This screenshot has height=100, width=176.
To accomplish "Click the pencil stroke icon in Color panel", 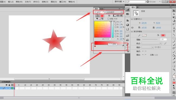I will click(x=97, y=12).
